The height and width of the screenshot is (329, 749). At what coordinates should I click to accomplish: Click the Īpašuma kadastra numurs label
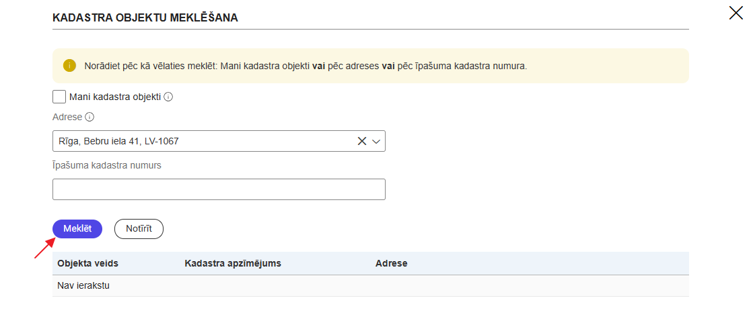pos(107,165)
